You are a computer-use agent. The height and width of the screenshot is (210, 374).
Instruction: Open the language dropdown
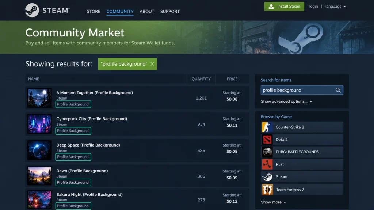[335, 7]
